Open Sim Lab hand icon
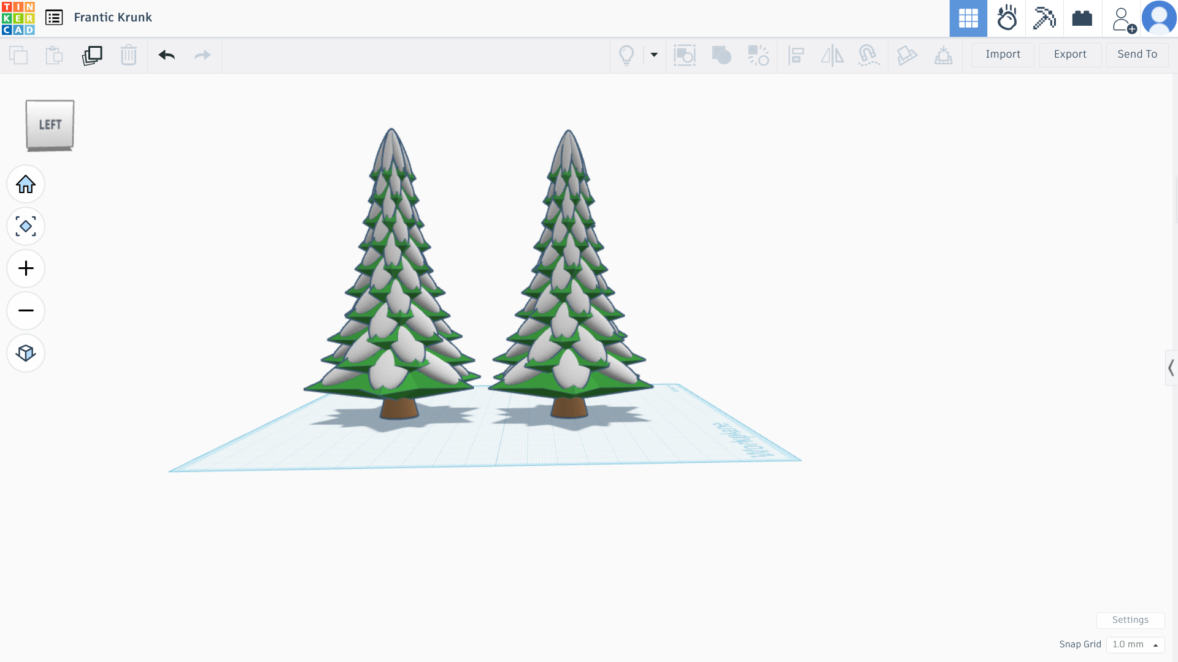This screenshot has height=662, width=1178. click(x=1006, y=18)
